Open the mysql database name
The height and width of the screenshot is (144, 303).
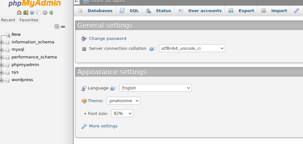pyautogui.click(x=18, y=49)
